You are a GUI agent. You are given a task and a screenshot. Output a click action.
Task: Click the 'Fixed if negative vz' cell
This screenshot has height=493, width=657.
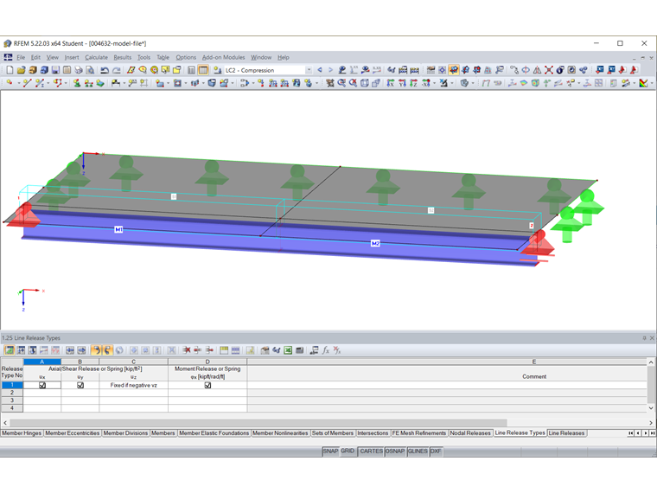pyautogui.click(x=134, y=385)
